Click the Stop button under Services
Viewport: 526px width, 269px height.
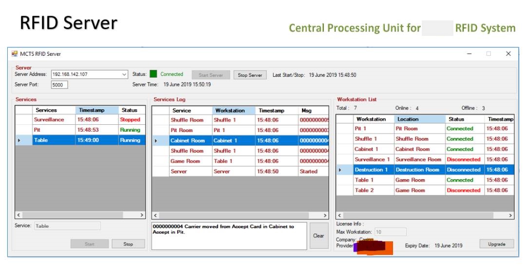point(128,244)
